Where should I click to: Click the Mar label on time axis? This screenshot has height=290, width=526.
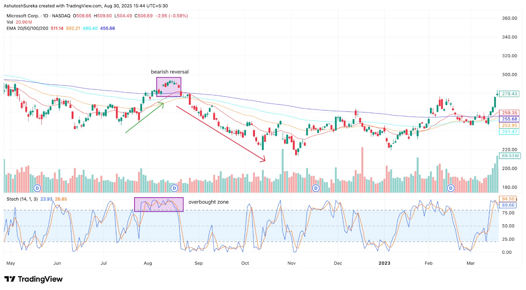[471, 263]
